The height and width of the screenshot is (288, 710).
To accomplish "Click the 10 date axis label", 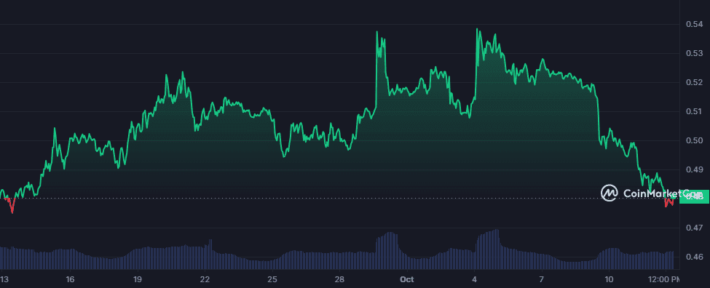I will tap(609, 279).
